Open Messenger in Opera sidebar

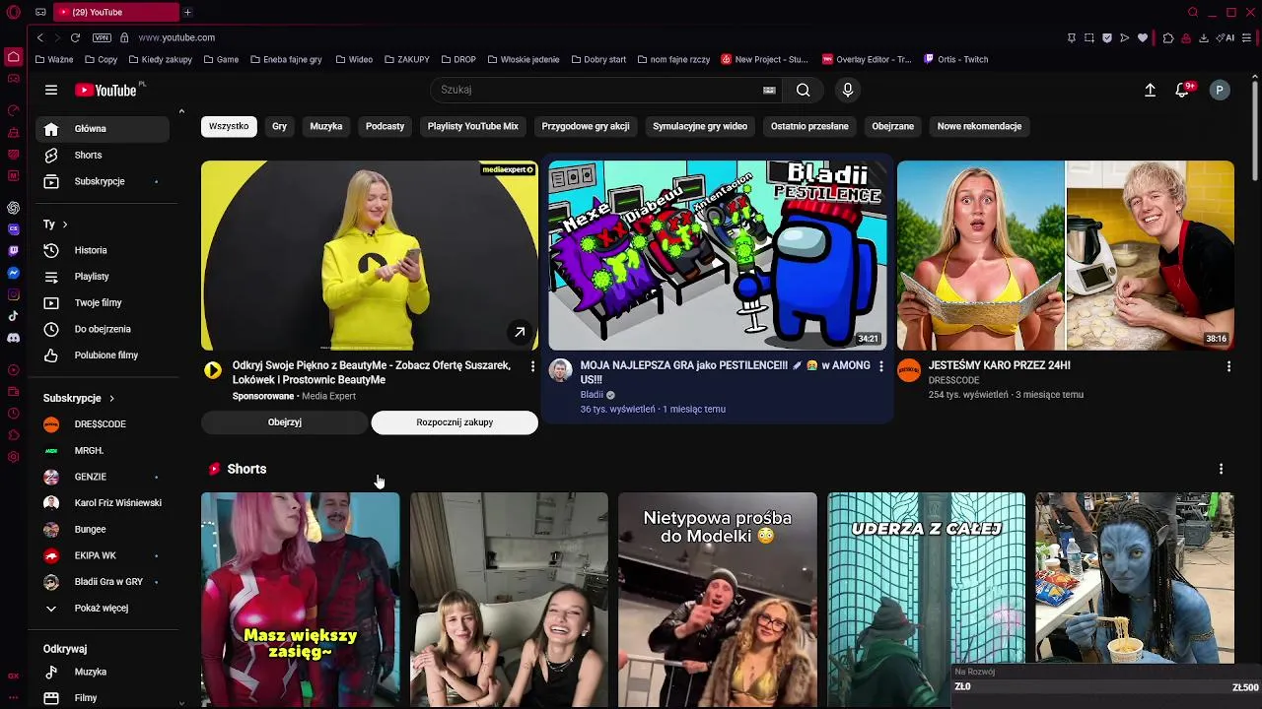click(x=13, y=273)
